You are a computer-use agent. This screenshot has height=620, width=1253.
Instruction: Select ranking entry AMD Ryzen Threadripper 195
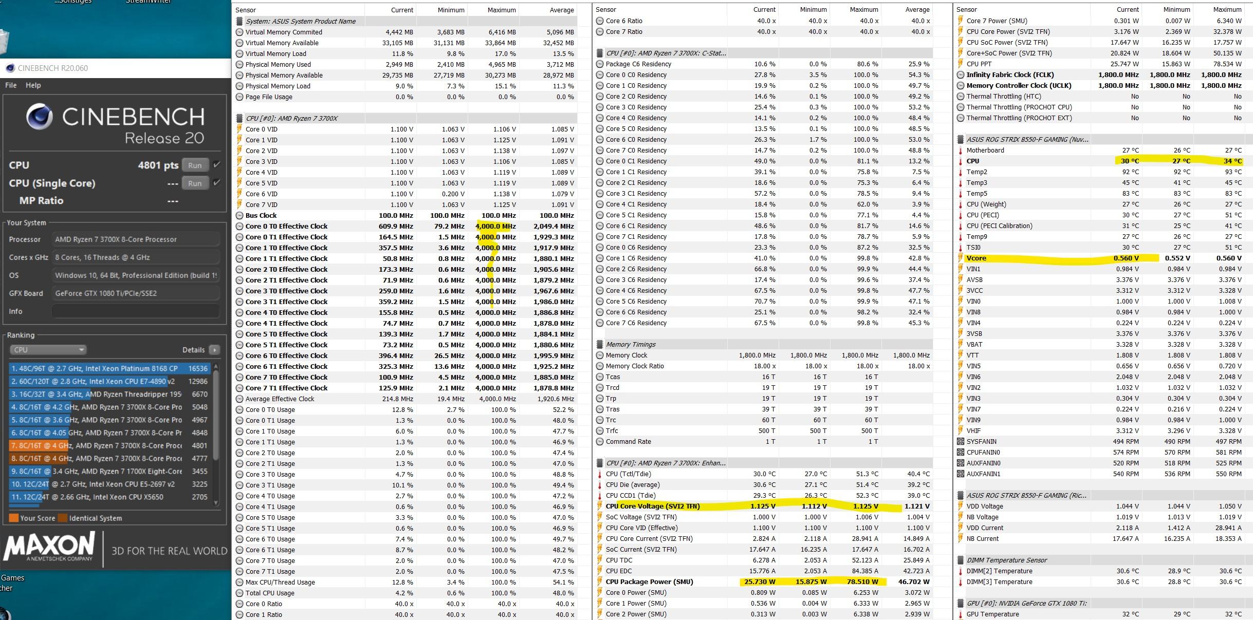pos(109,394)
